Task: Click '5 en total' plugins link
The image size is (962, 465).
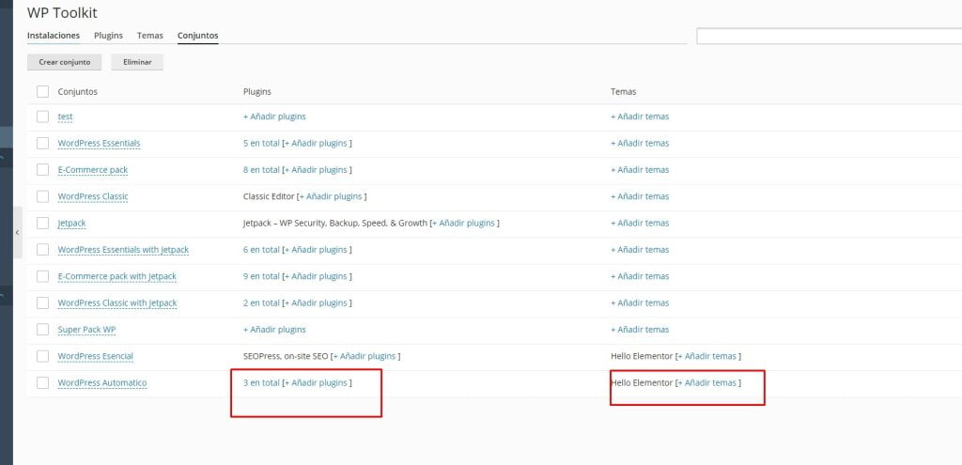Action: click(261, 143)
